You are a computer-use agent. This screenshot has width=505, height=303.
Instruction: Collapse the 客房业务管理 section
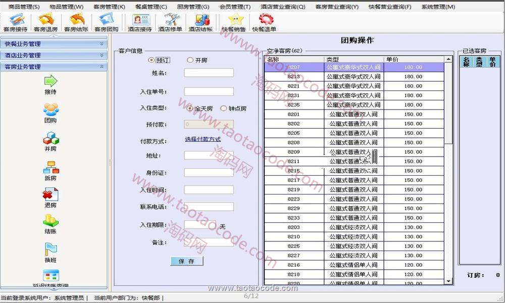[55, 67]
